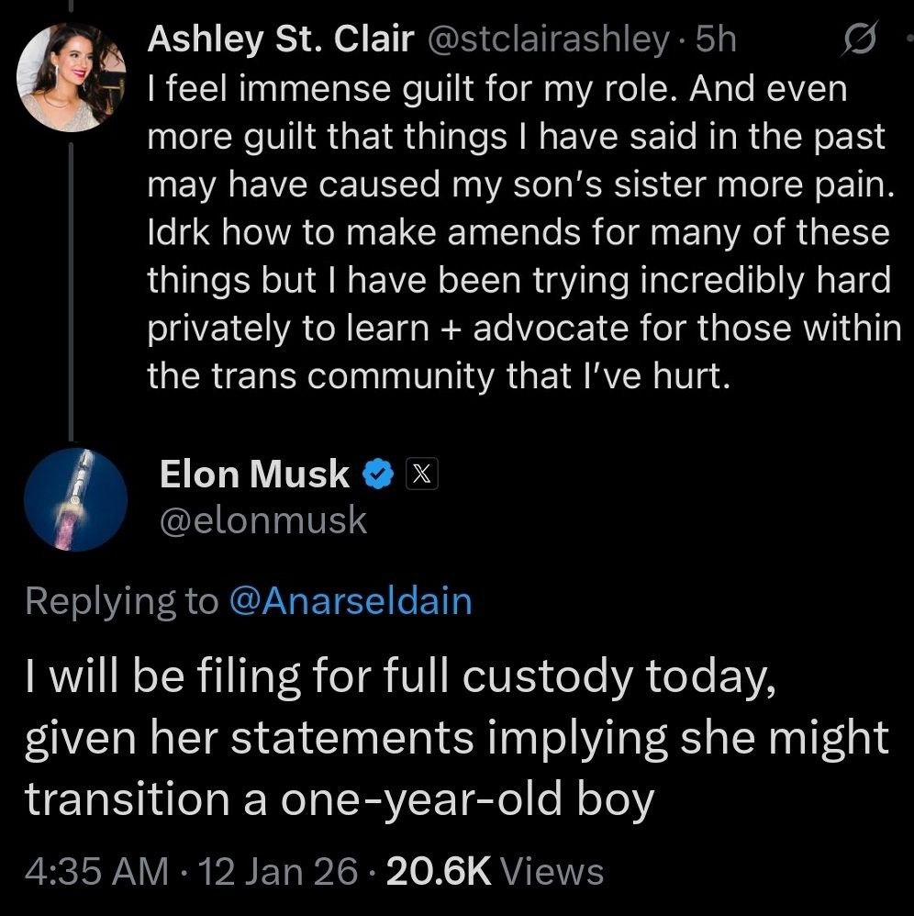This screenshot has width=914, height=916.
Task: Click Elon Musk's rocket profile picture
Action: tap(72, 498)
